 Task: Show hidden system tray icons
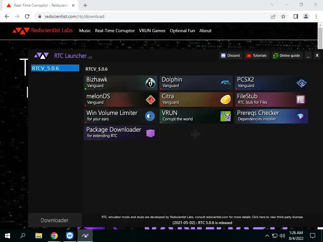click(267, 236)
